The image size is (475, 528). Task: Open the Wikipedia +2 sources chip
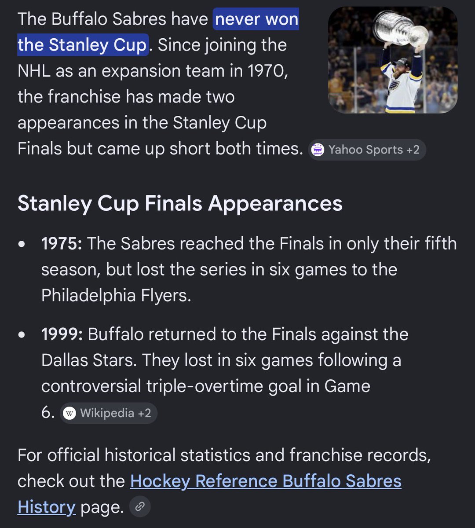(x=108, y=413)
